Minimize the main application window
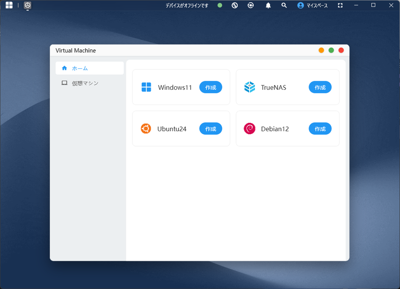The height and width of the screenshot is (289, 400). point(356,5)
